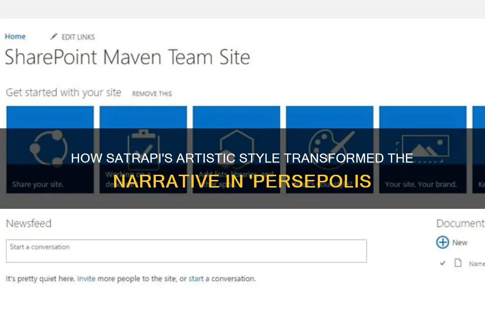Open the Your site. Your brand. tile

[x=423, y=150]
